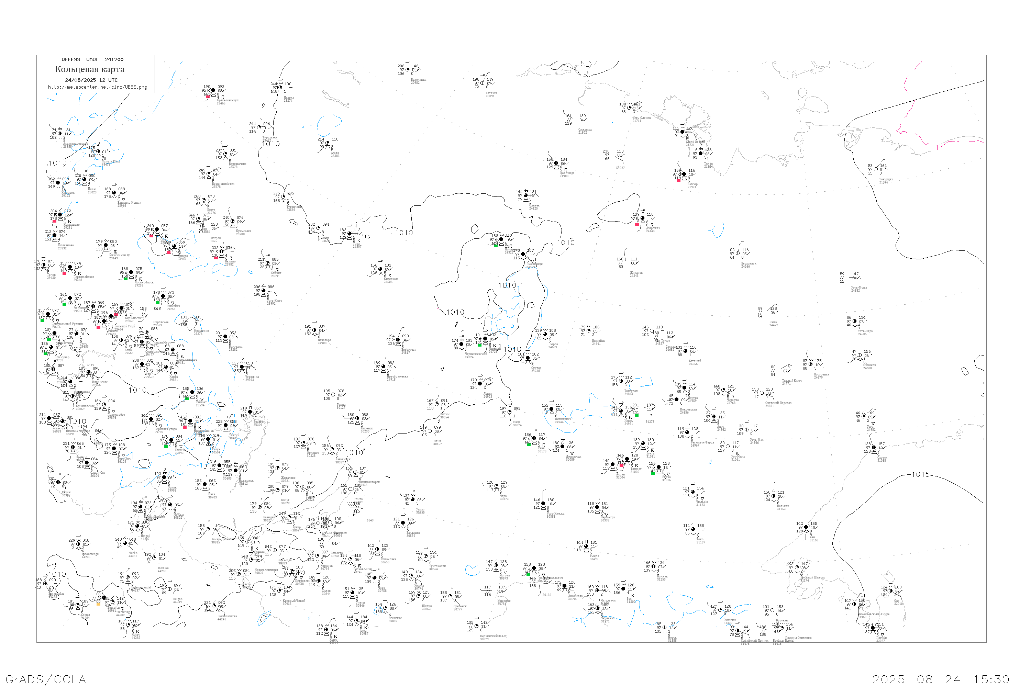Click the meteocenter.net/circ/UEEE.png URL
This screenshot has width=1031, height=687.
(x=97, y=87)
